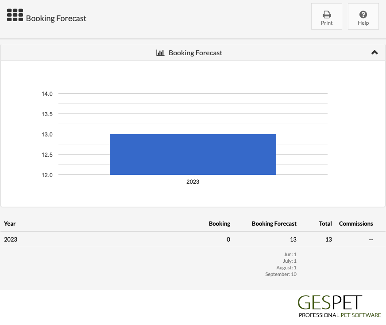386x325 pixels.
Task: Click the September: 10 forecast entry
Action: (x=281, y=274)
